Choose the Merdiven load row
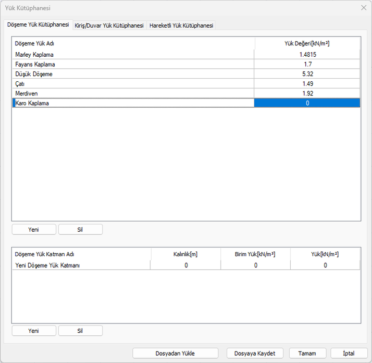This screenshot has width=372, height=363. coord(27,93)
